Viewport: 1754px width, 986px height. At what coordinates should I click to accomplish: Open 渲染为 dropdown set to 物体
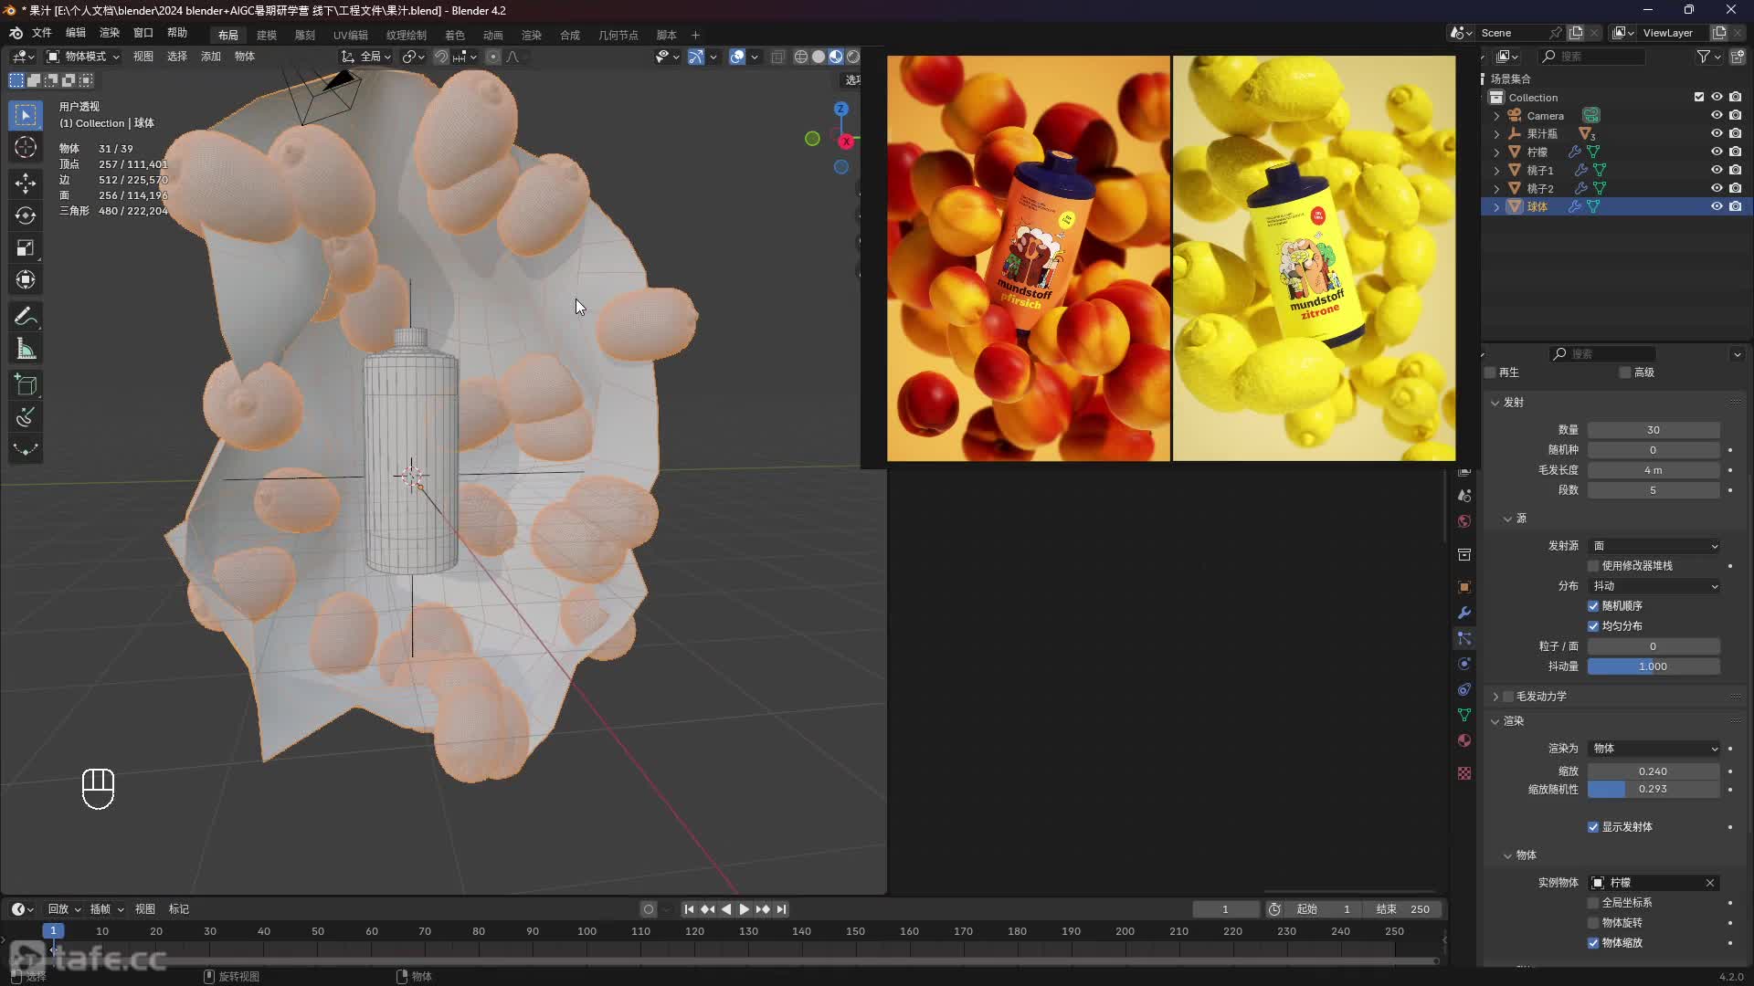click(1654, 749)
